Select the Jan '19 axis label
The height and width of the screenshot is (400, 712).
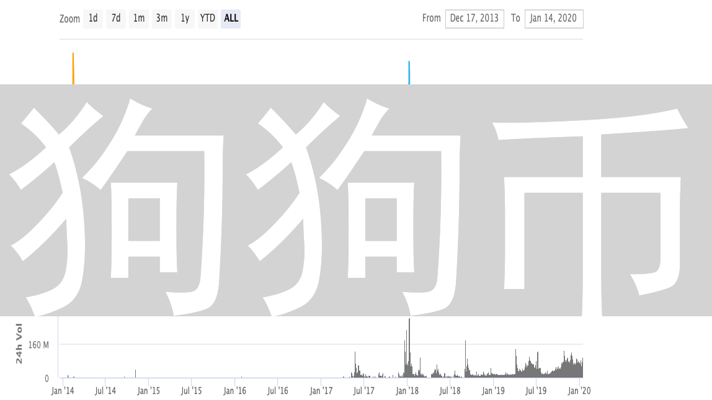493,391
